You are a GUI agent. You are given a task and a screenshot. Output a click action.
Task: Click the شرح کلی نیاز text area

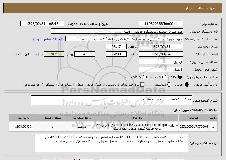[111, 100]
